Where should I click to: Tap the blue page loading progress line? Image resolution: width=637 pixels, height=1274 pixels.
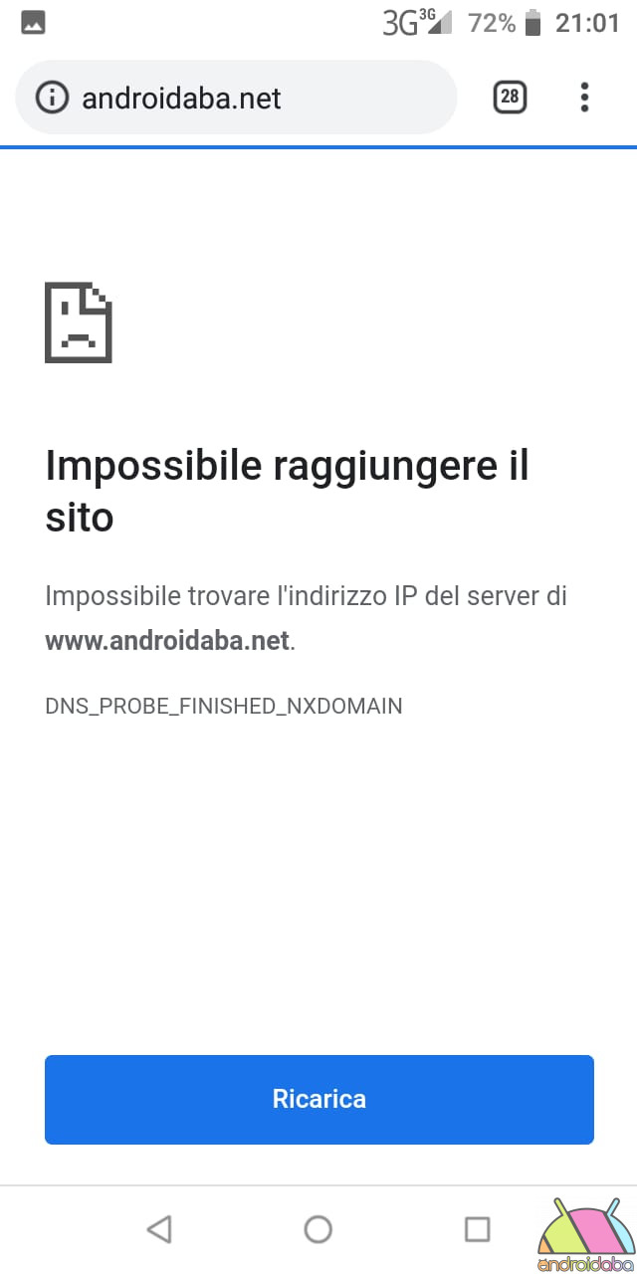[318, 147]
